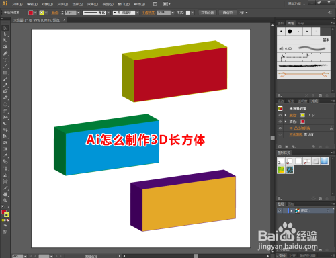Viewport: 336px width, 258px height.
Task: Switch to the 色板 swatches tab
Action: (x=280, y=23)
